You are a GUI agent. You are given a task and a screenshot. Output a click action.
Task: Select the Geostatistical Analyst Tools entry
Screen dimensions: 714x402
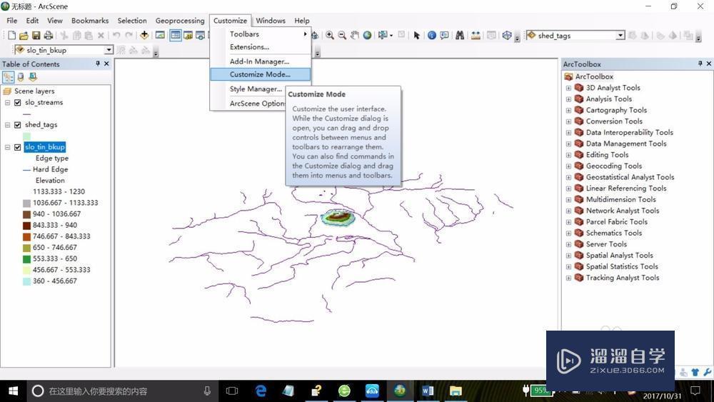630,177
